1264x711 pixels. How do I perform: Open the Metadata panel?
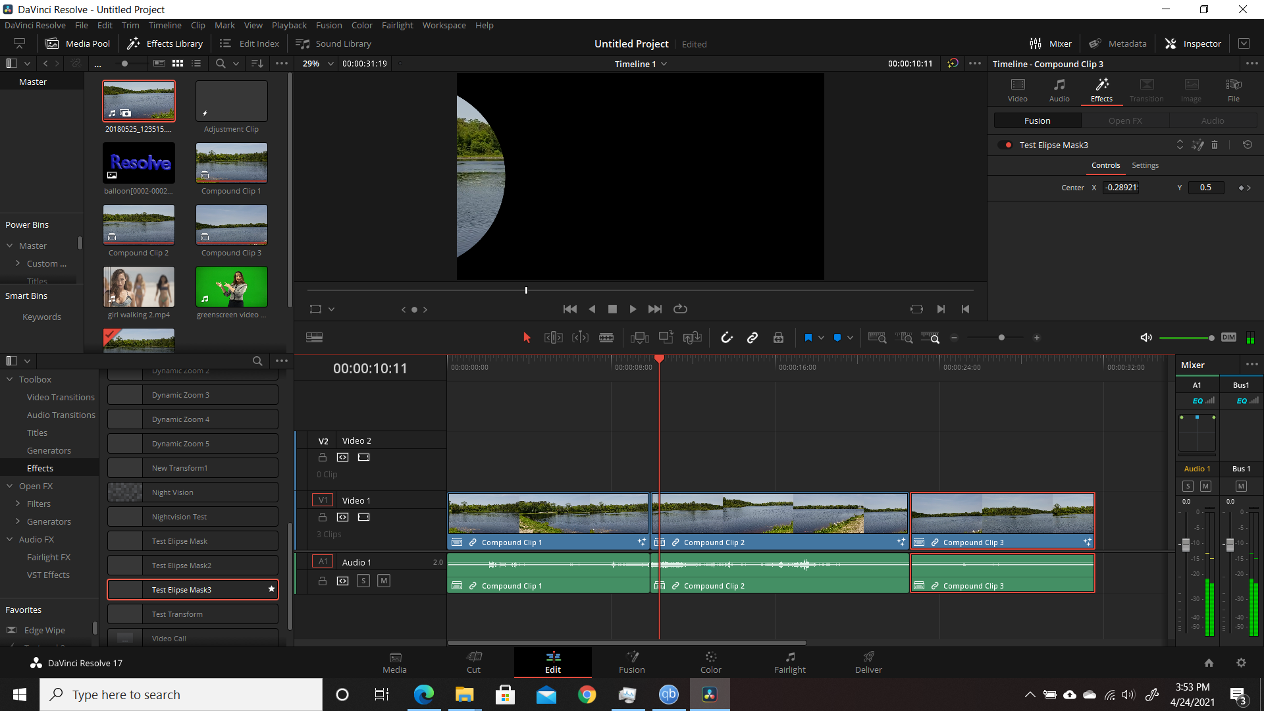click(x=1117, y=43)
